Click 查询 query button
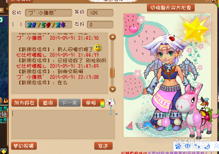Viewport: 219px width, 154px height. click(x=48, y=103)
